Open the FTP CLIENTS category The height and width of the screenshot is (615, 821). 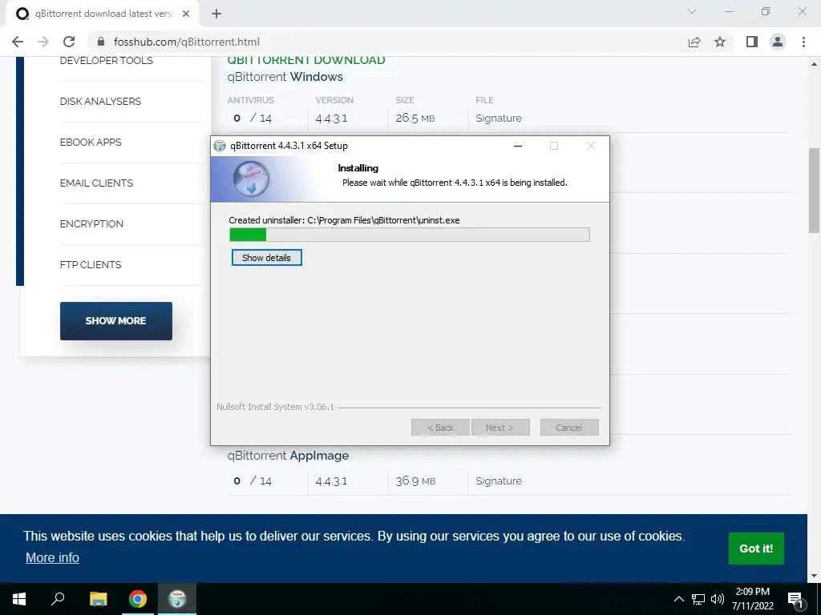(91, 264)
